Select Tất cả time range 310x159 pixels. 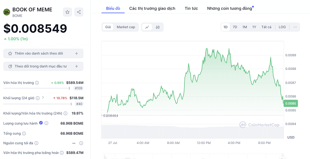(x=266, y=27)
